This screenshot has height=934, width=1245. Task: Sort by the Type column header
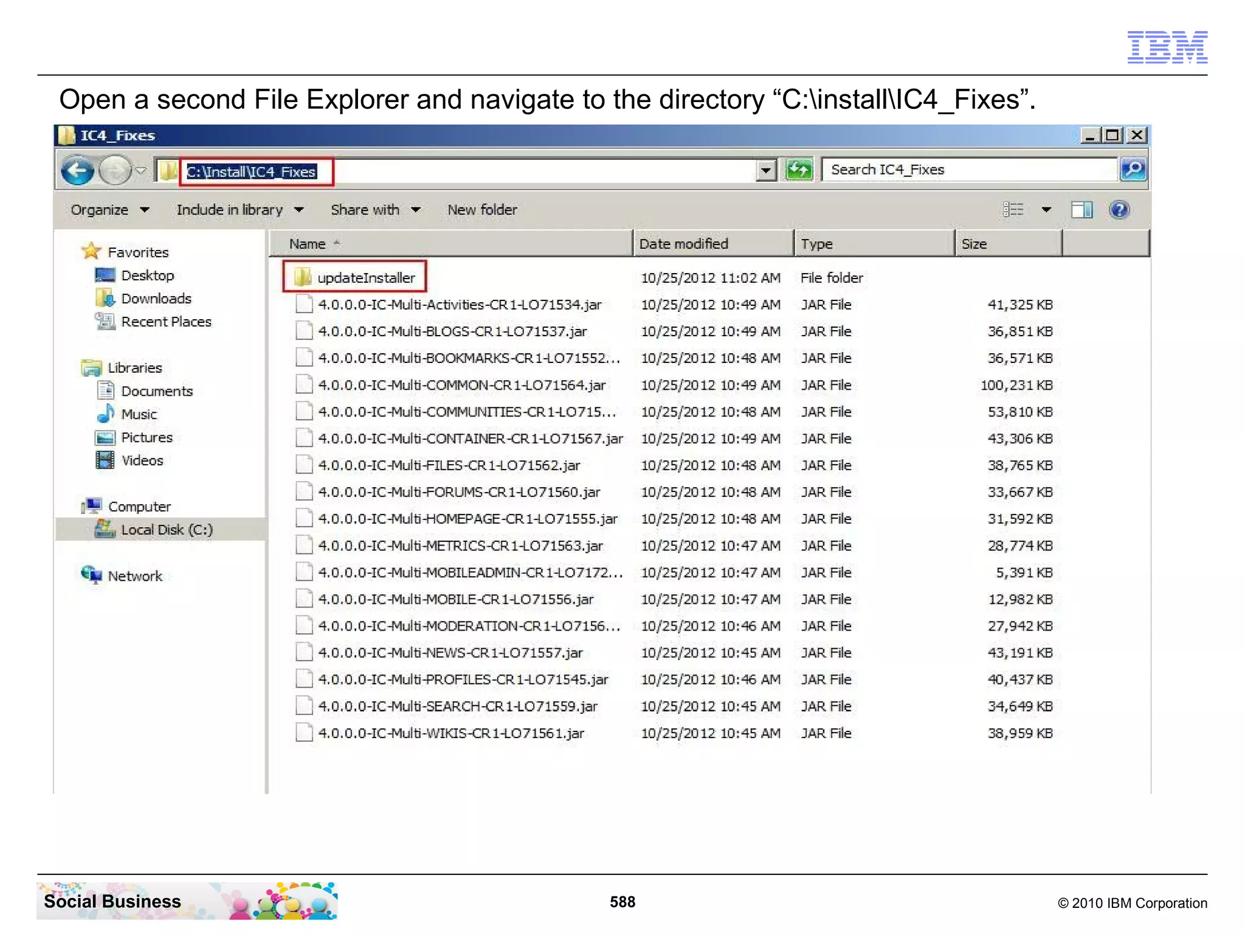click(875, 244)
